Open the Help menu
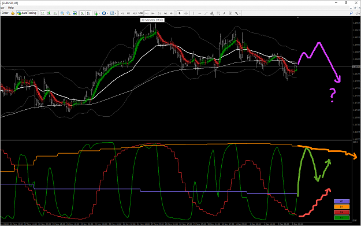The image size is (361, 226). 11,8
